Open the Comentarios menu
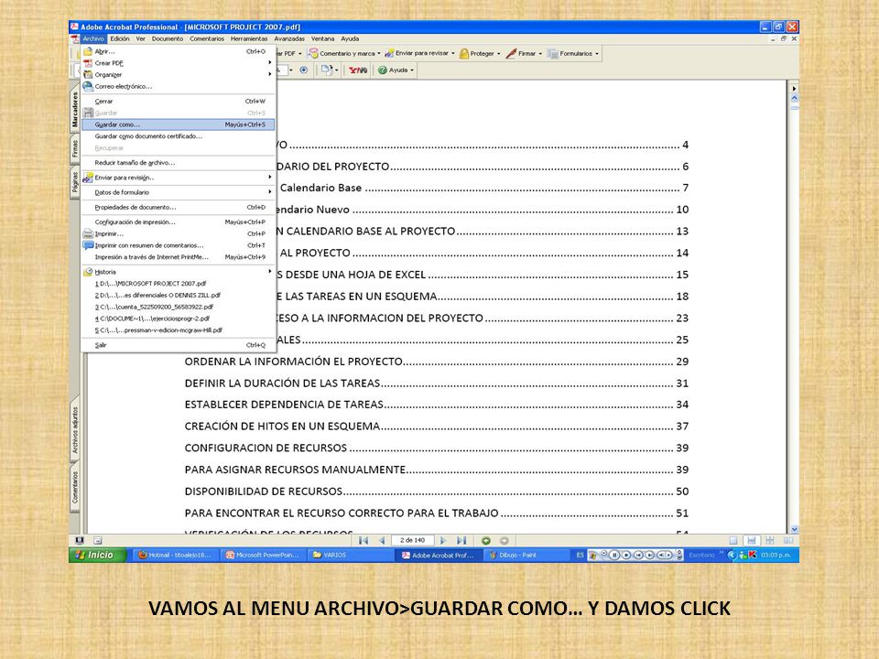The image size is (879, 659). (x=207, y=38)
